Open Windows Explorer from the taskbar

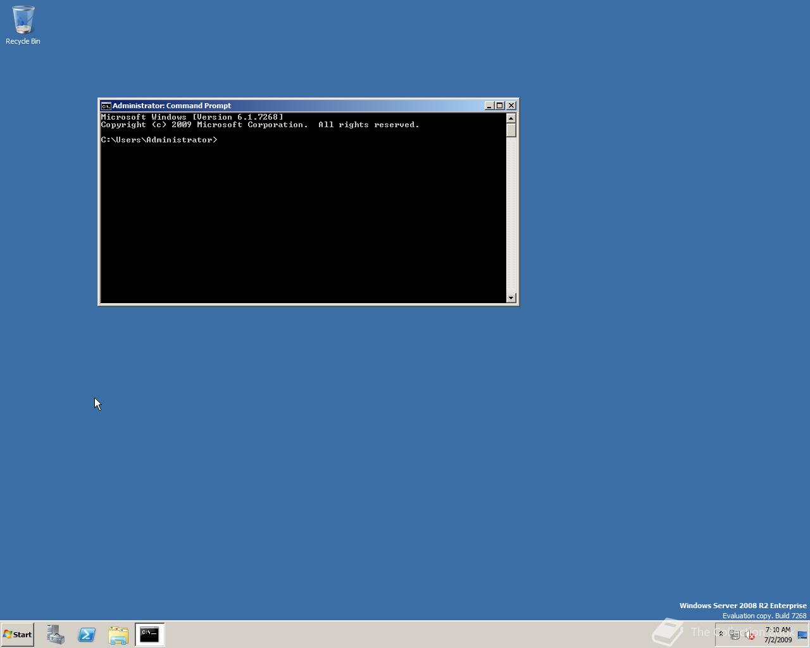pyautogui.click(x=118, y=635)
